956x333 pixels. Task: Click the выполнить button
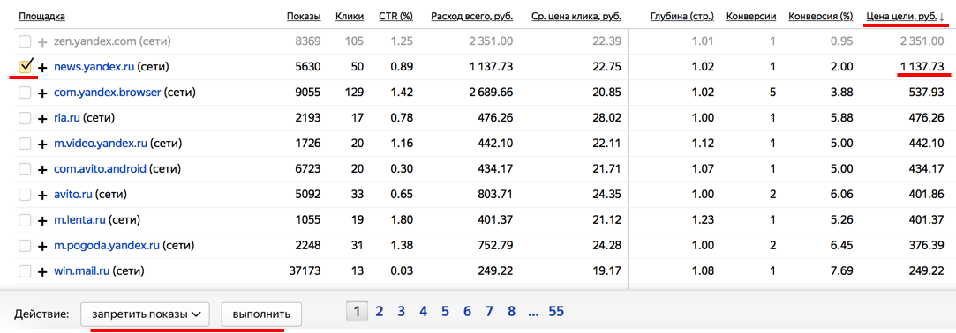261,314
